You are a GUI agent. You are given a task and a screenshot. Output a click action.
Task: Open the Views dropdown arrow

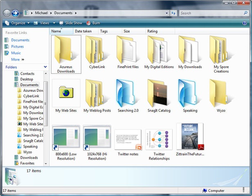coord(54,23)
